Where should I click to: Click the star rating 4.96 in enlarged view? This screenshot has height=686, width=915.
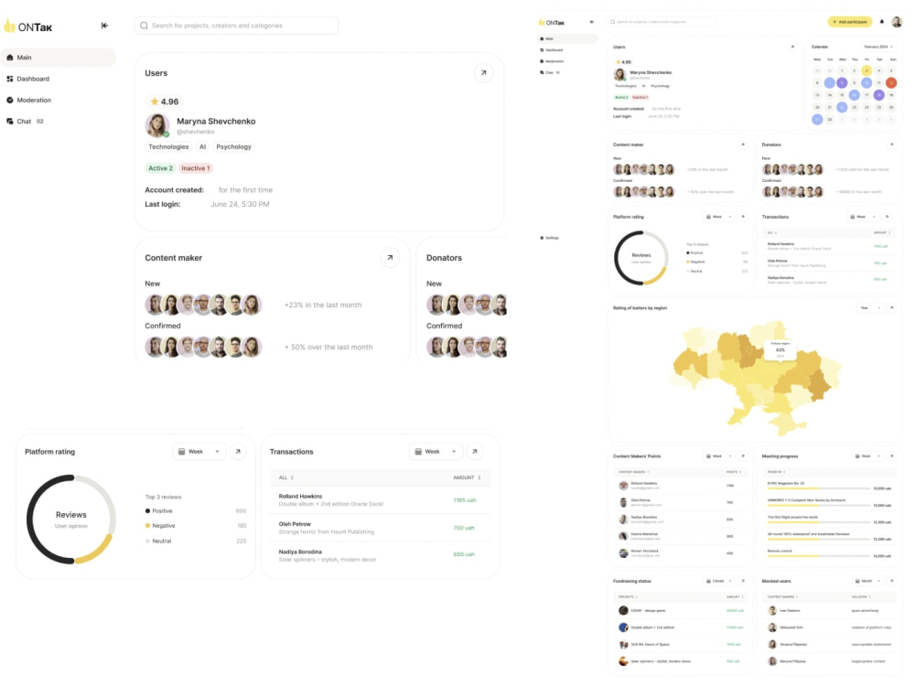(165, 102)
